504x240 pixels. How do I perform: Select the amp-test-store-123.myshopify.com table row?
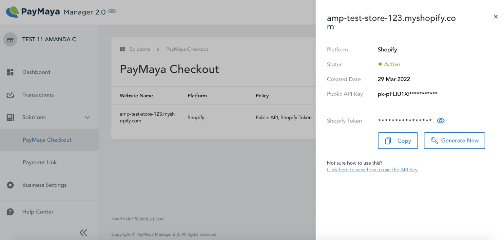(x=213, y=117)
